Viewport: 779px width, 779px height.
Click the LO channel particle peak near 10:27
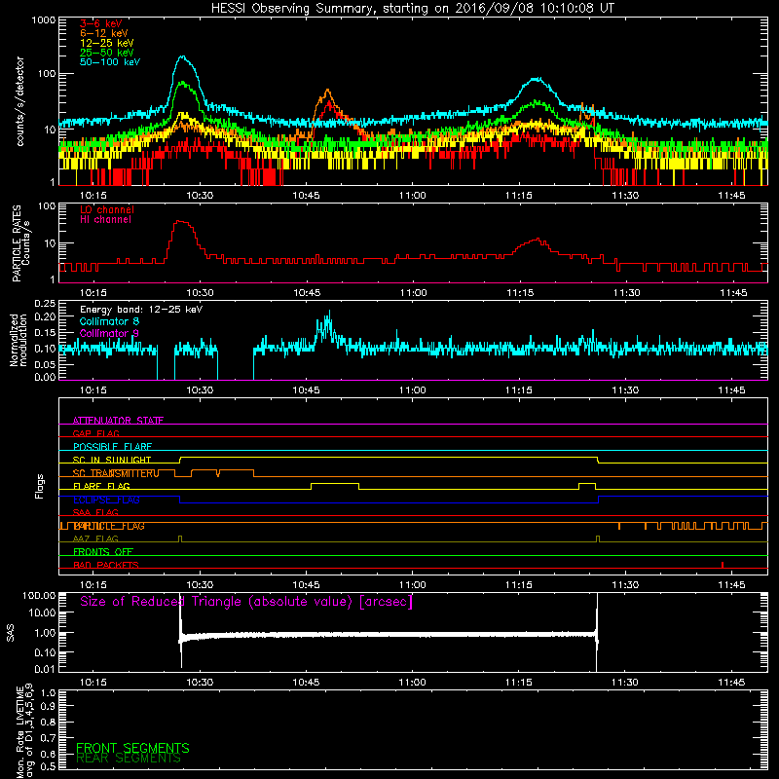click(182, 222)
